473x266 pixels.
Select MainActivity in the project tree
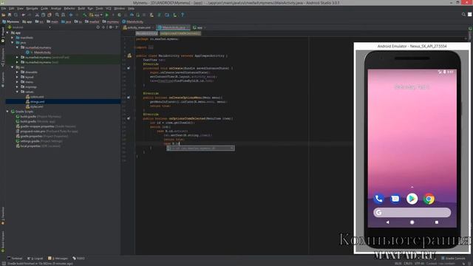click(42, 52)
